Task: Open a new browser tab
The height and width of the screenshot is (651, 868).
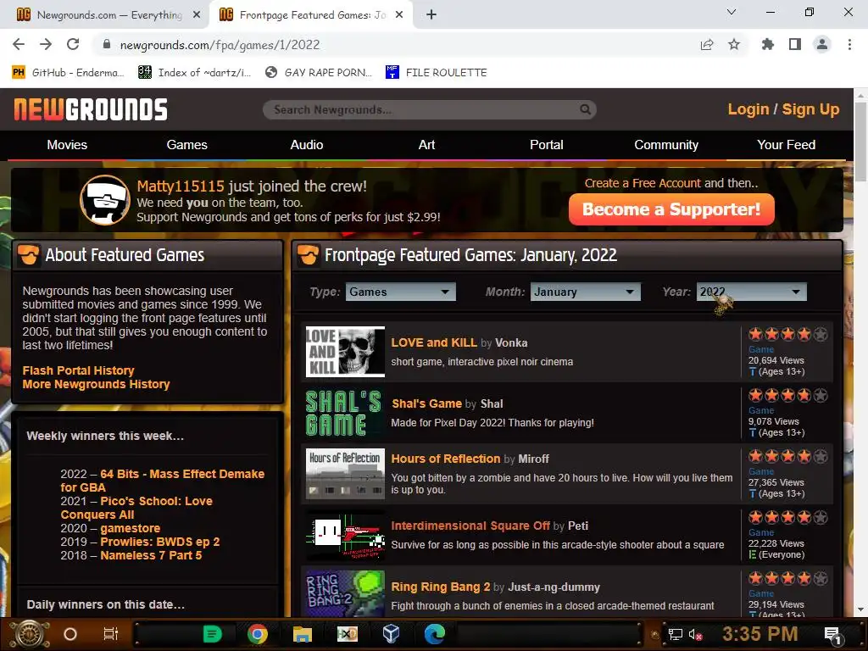Action: coord(431,15)
